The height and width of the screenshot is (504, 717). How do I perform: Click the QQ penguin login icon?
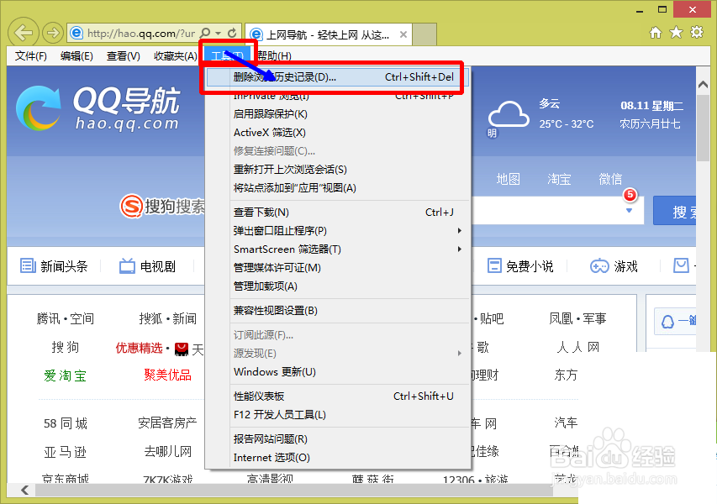pos(667,322)
